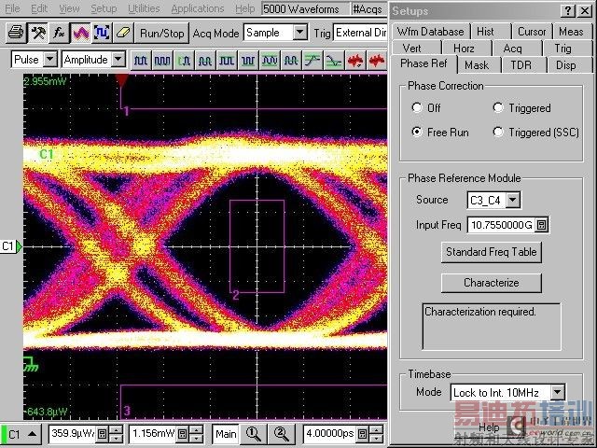Select the falling edge measurement icon
The image size is (597, 448).
click(x=334, y=60)
